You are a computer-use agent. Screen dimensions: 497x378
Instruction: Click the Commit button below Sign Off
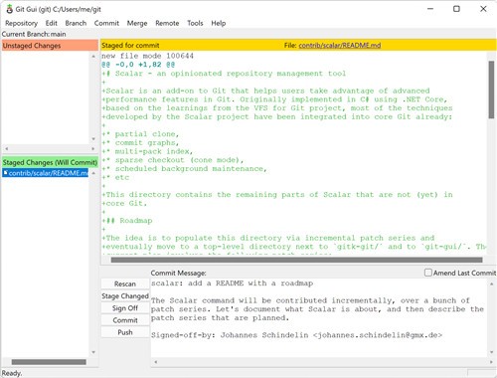pyautogui.click(x=125, y=320)
